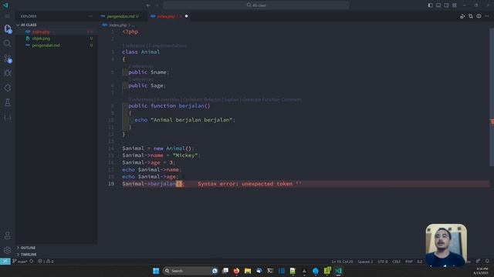Open the Windows Start menu

(156, 271)
